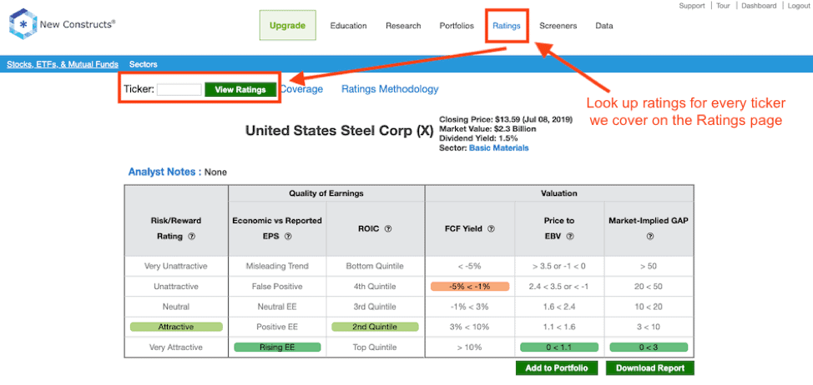Click the Tour link
The image size is (813, 385).
tap(724, 6)
